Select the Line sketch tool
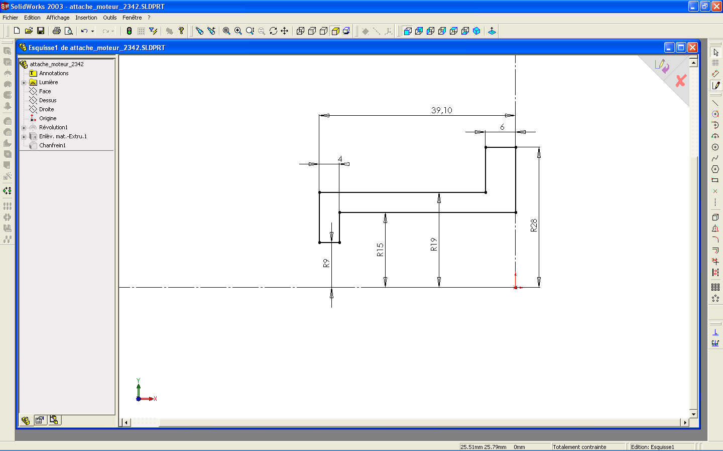This screenshot has width=723, height=451. coord(715,103)
